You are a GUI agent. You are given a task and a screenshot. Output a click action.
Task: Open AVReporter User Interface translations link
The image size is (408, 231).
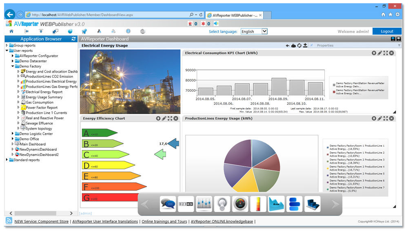[x=105, y=221]
